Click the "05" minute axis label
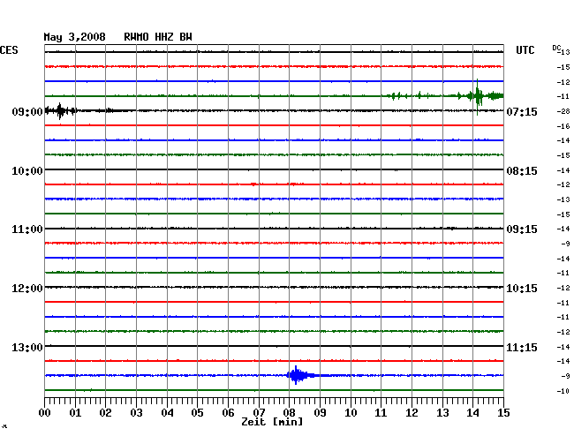This screenshot has height=436, width=574. tap(197, 412)
